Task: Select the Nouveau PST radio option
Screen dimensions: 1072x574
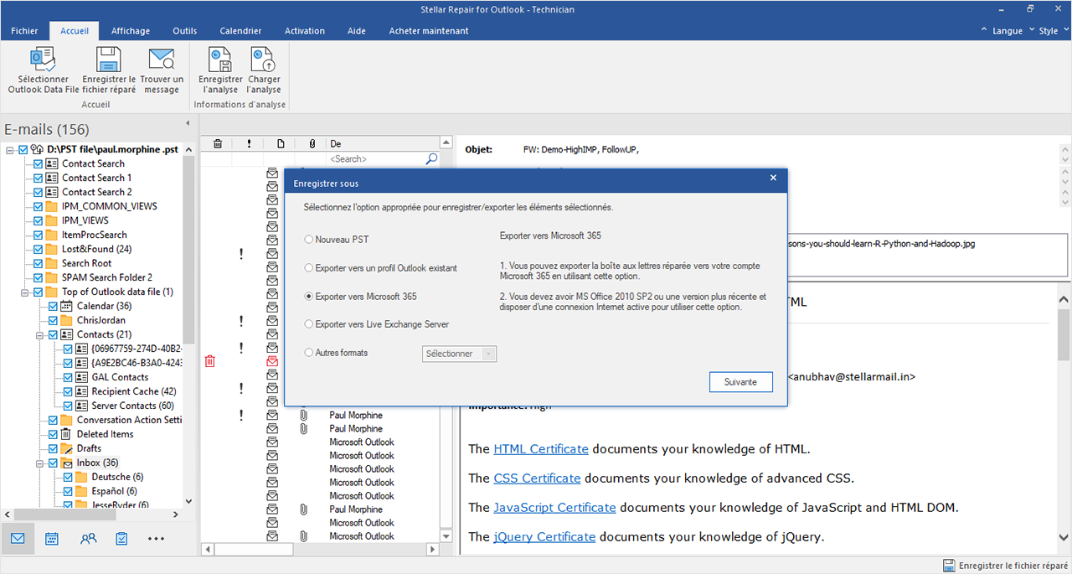Action: click(309, 240)
